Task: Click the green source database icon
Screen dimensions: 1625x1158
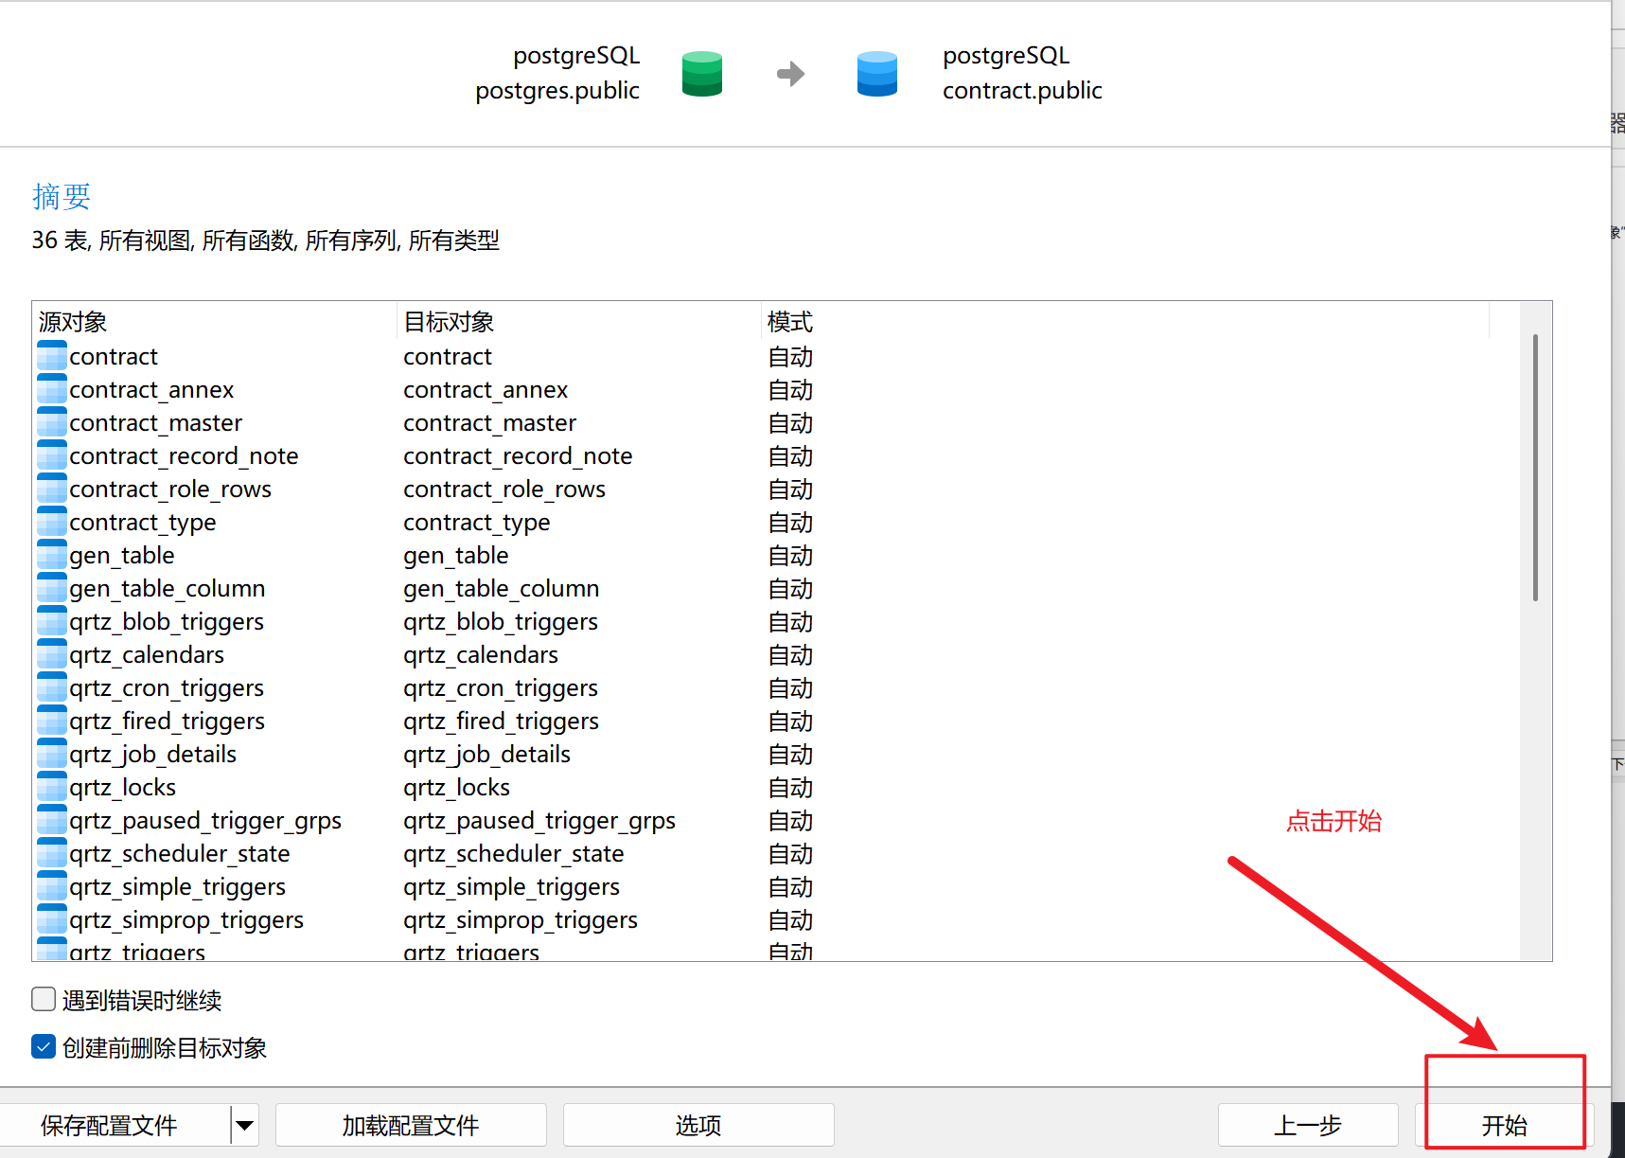Action: pos(702,74)
